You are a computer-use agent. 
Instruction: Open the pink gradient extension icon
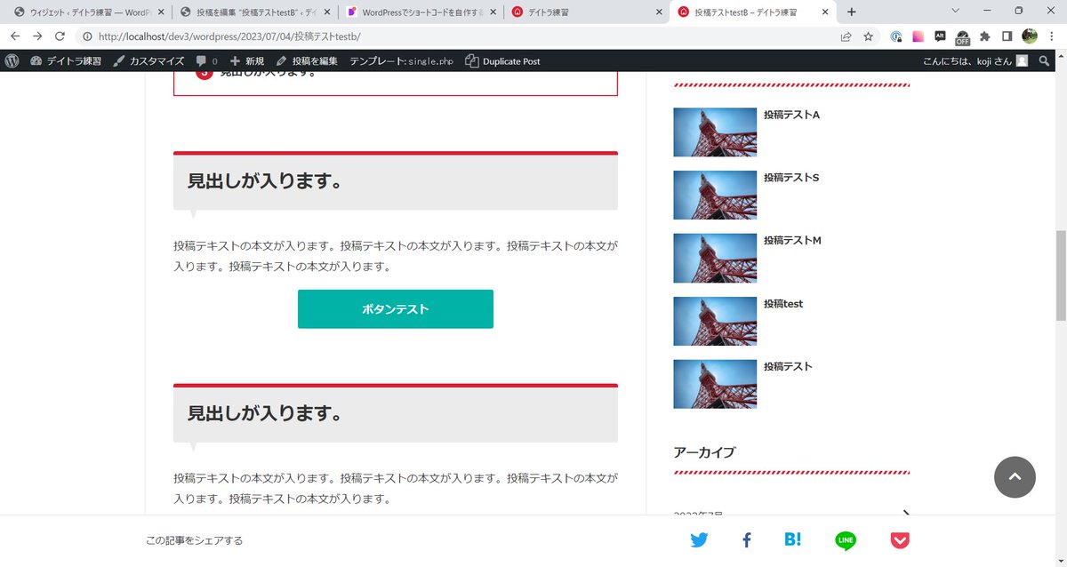[919, 36]
